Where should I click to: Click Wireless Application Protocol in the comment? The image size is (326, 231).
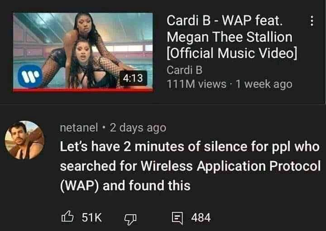[x=230, y=166]
